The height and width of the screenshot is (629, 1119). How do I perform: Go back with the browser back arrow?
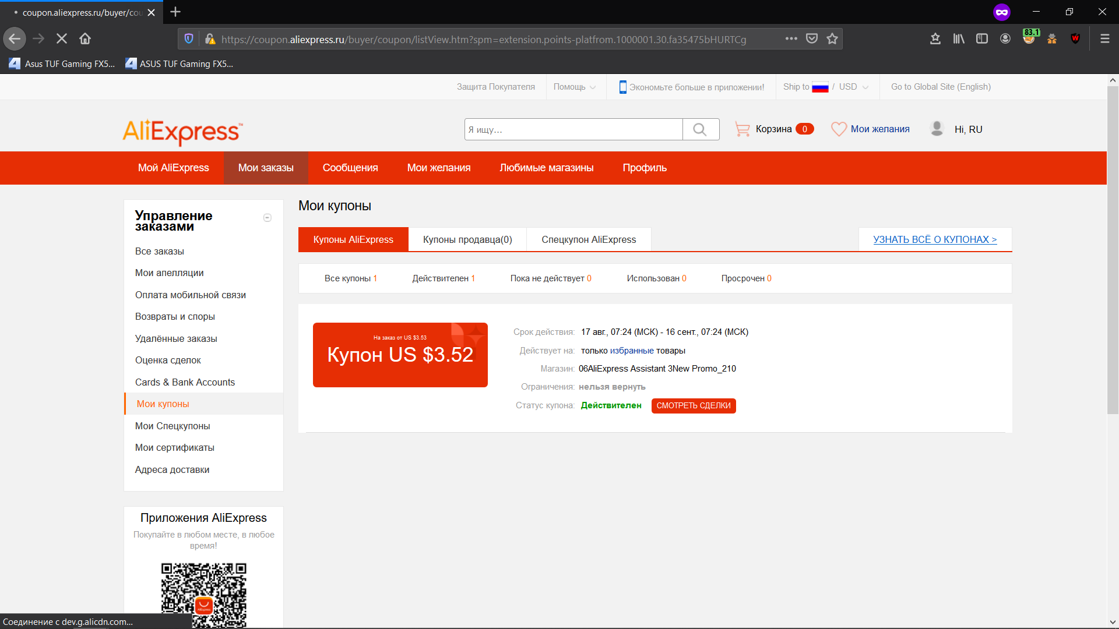(15, 39)
